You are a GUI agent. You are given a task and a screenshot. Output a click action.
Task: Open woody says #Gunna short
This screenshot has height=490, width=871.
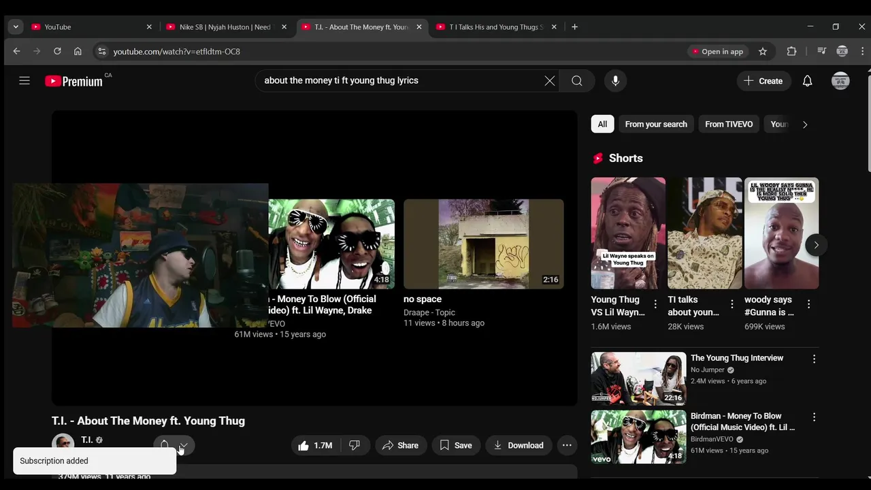coord(781,233)
